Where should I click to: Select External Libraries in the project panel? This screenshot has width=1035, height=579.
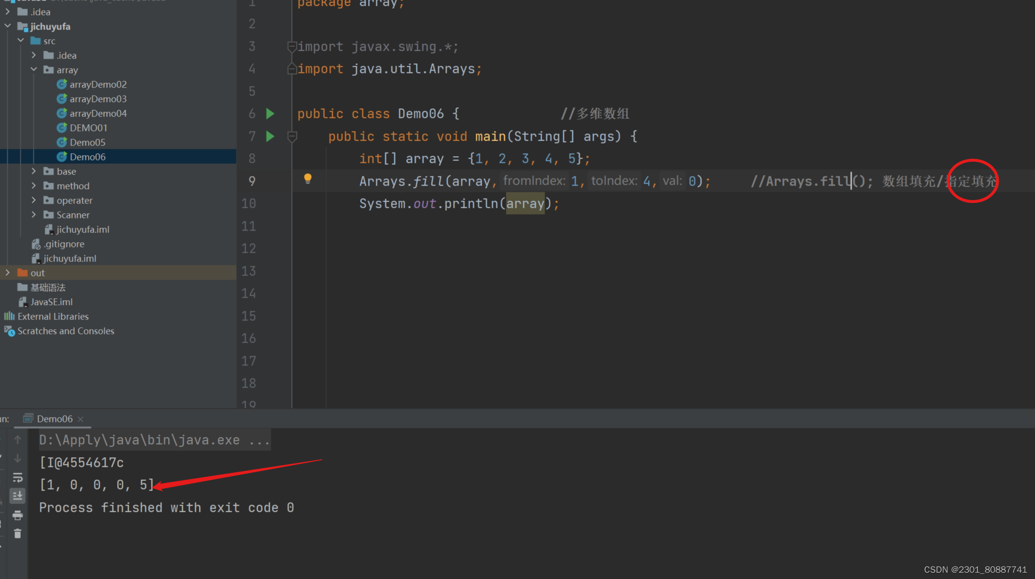coord(53,316)
